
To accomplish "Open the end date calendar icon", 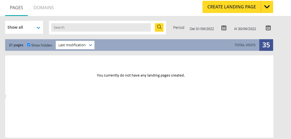I will [268, 28].
